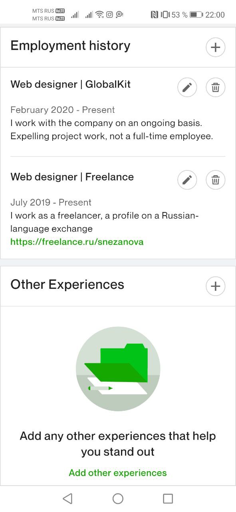Edit the Freelance web designer entry
This screenshot has width=236, height=512.
(187, 180)
